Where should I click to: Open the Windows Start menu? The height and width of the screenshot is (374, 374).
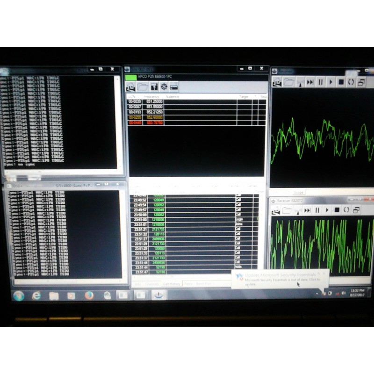19,295
